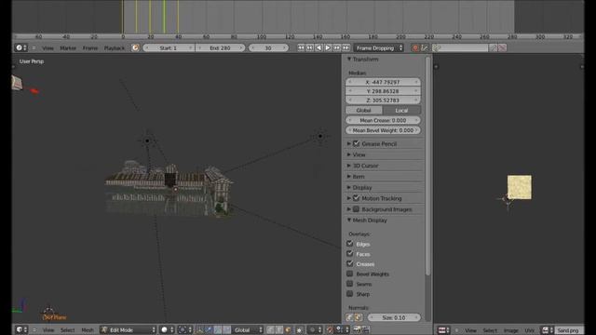The height and width of the screenshot is (335, 596).
Task: Open the image browse selector beside Sand.png
Action: point(548,330)
